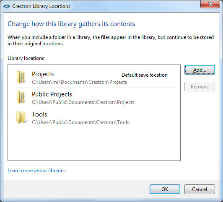Image resolution: width=223 pixels, height=202 pixels.
Task: Click the Add... button
Action: (200, 70)
